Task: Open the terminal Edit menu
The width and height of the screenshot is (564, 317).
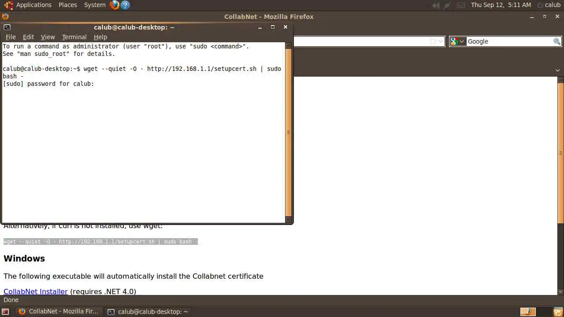Action: tap(28, 37)
